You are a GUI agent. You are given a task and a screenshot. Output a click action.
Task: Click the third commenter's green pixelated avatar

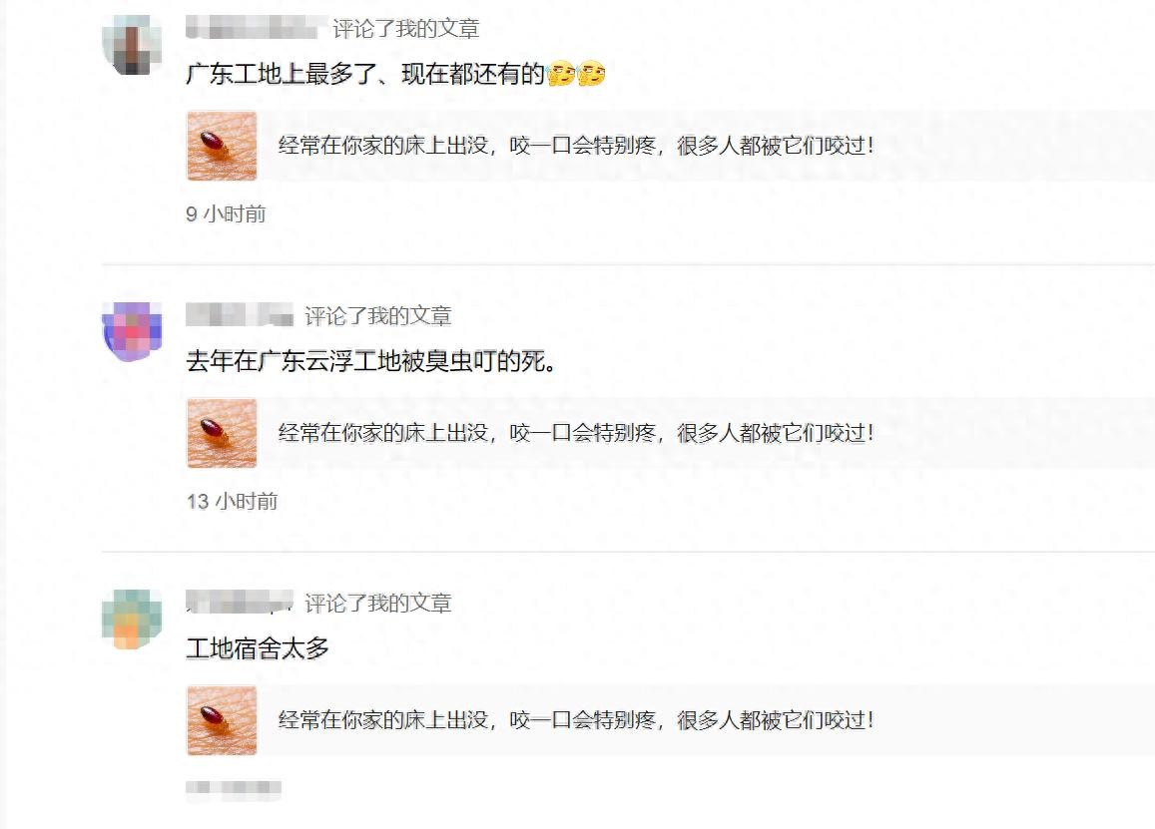click(x=132, y=620)
